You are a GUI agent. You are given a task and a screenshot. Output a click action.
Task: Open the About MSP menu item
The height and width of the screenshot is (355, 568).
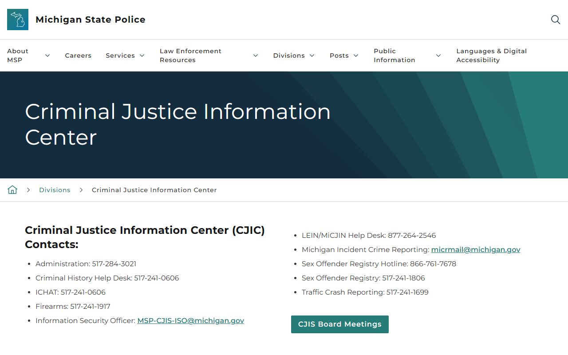(x=18, y=55)
